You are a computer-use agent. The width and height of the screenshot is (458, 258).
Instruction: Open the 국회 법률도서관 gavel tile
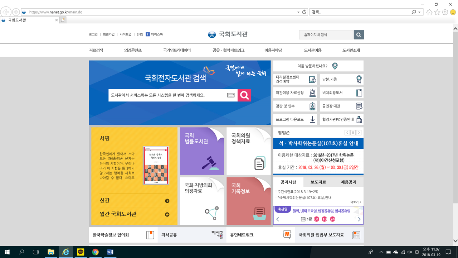coord(202,151)
